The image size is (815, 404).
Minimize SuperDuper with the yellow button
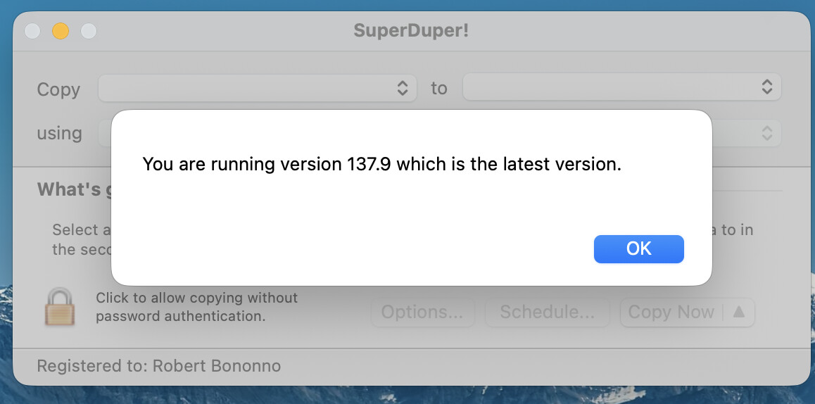point(61,31)
